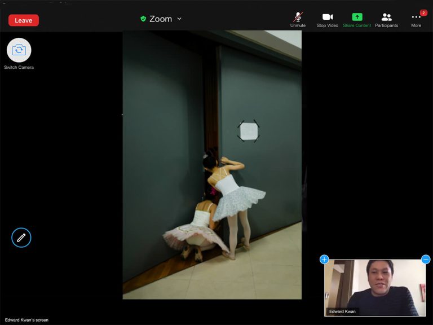Click the Edward Kwan name tag
The height and width of the screenshot is (325, 433).
(342, 311)
